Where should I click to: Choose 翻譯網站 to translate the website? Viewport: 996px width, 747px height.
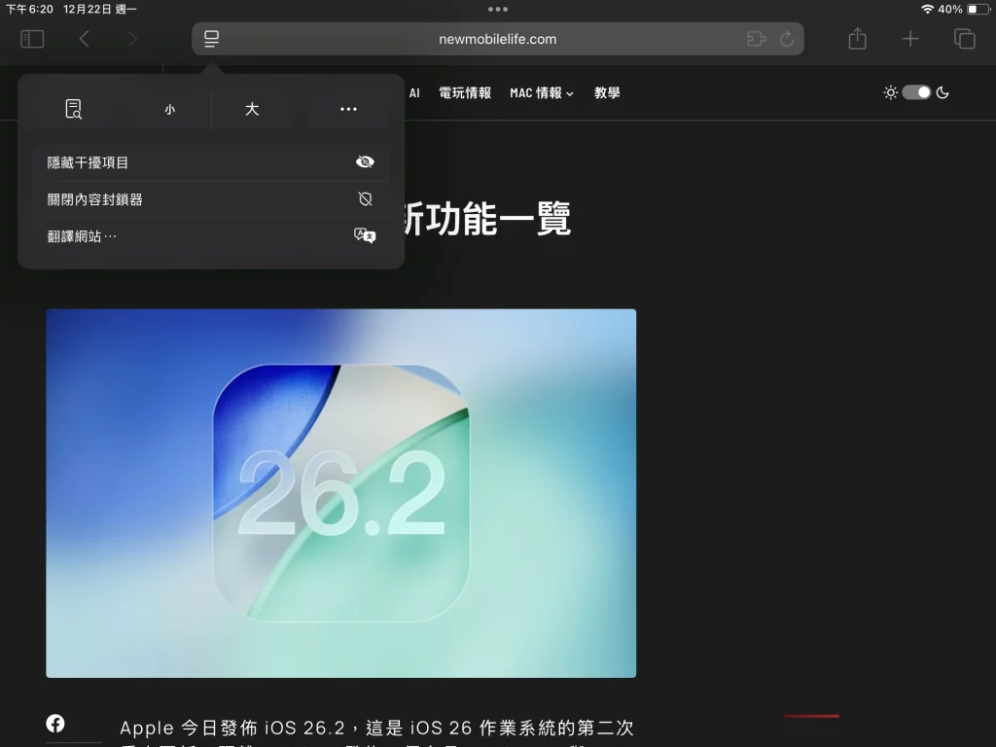pos(211,236)
